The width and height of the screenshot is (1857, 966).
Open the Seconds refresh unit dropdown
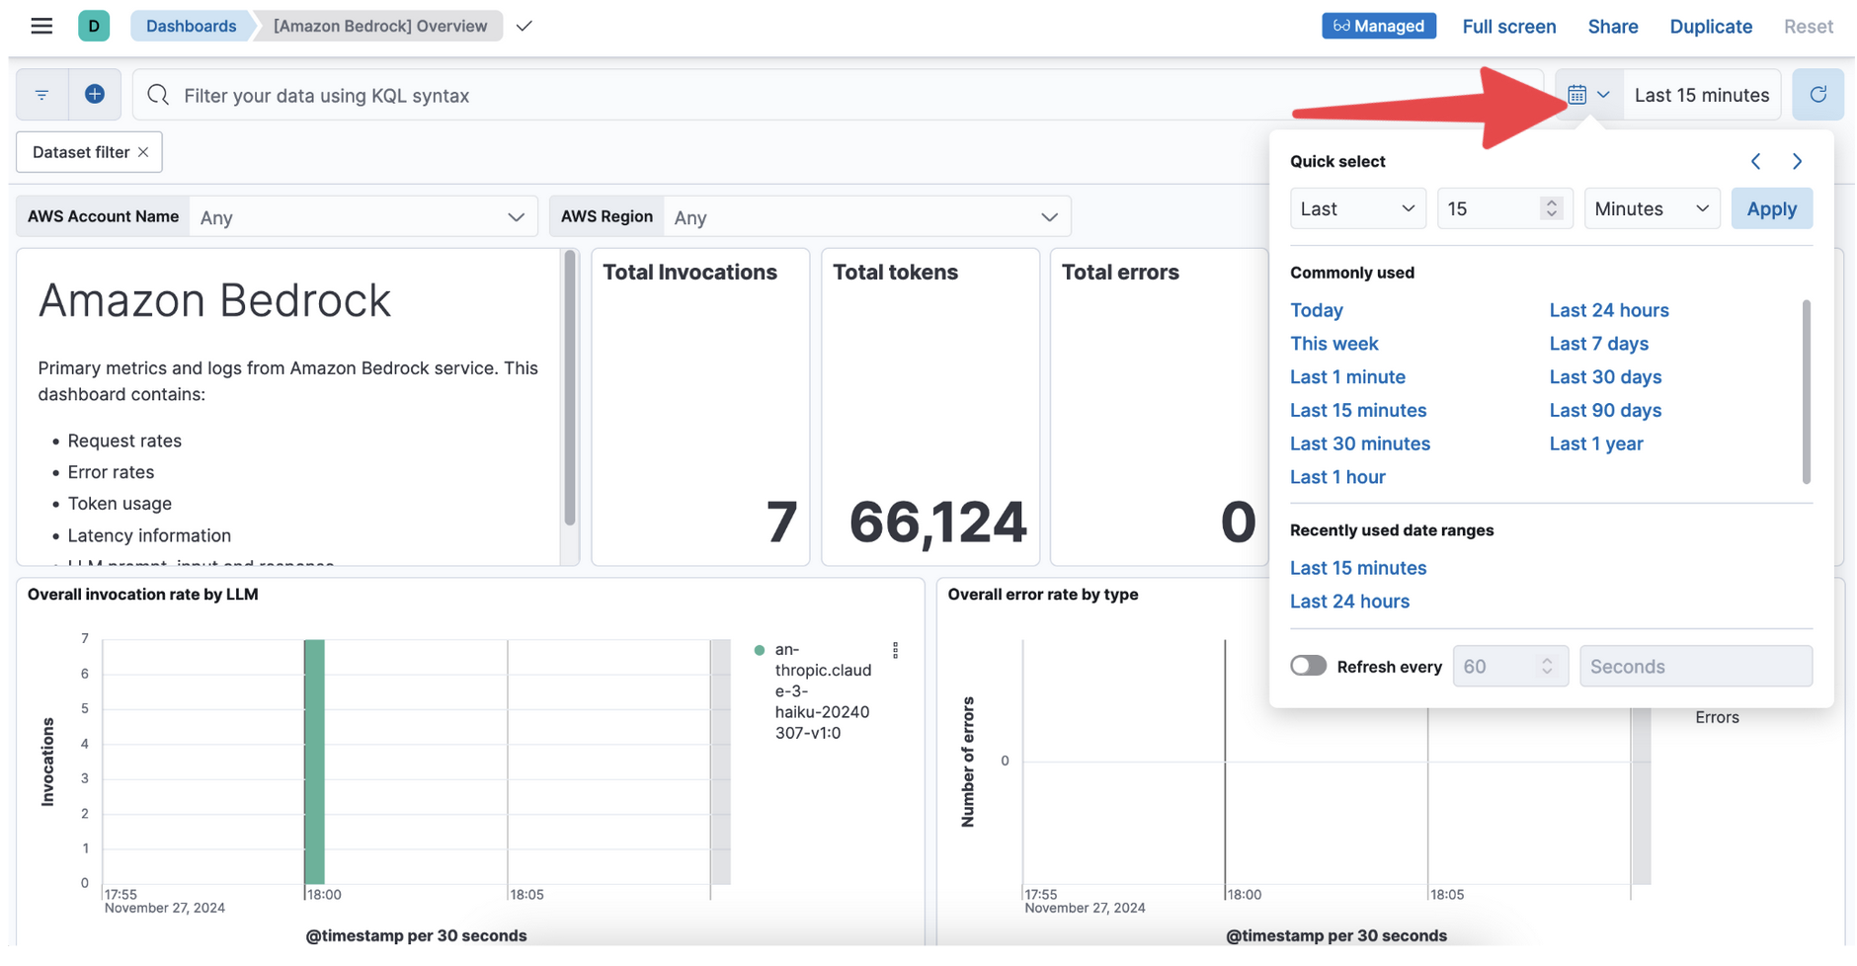click(x=1695, y=667)
